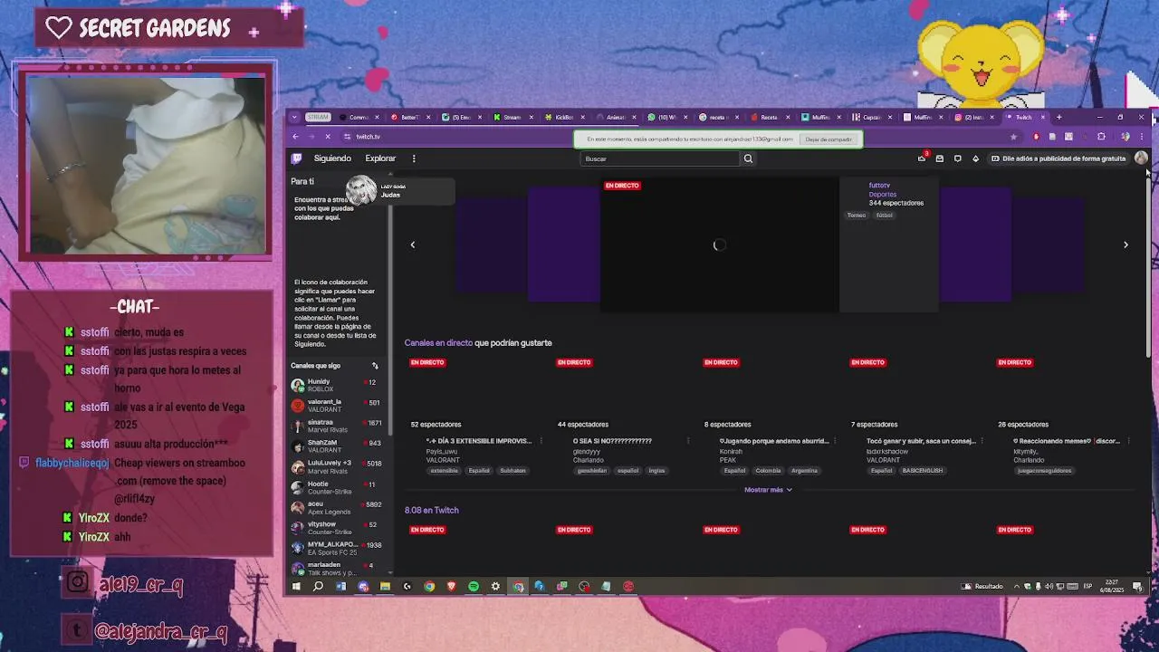Open sinatraa channel in sidebar
The image size is (1159, 652).
point(335,426)
